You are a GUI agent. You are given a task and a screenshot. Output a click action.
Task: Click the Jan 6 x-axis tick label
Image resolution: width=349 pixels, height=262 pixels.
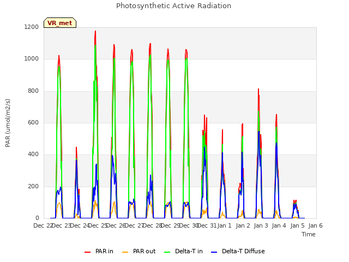pos(315,225)
